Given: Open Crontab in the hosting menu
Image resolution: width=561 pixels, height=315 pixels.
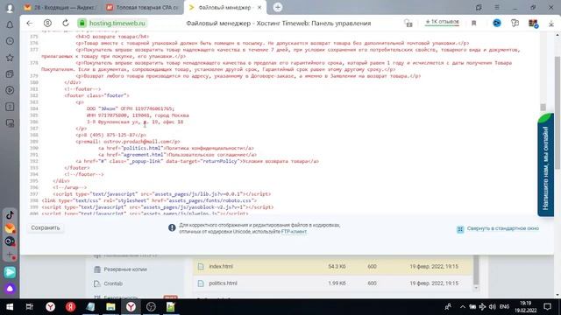Looking at the screenshot, I should 113,283.
